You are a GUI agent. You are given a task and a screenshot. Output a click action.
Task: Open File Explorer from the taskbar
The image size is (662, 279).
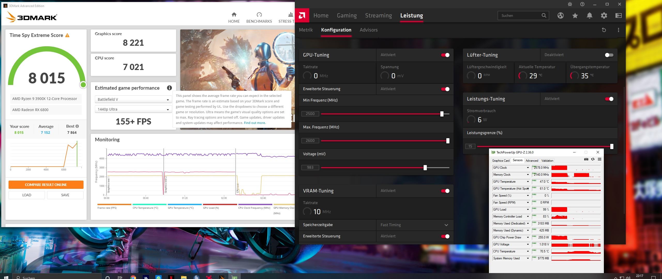click(184, 277)
